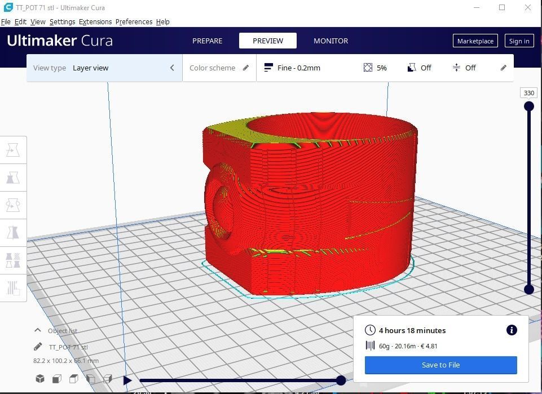Click Save to File button

440,365
